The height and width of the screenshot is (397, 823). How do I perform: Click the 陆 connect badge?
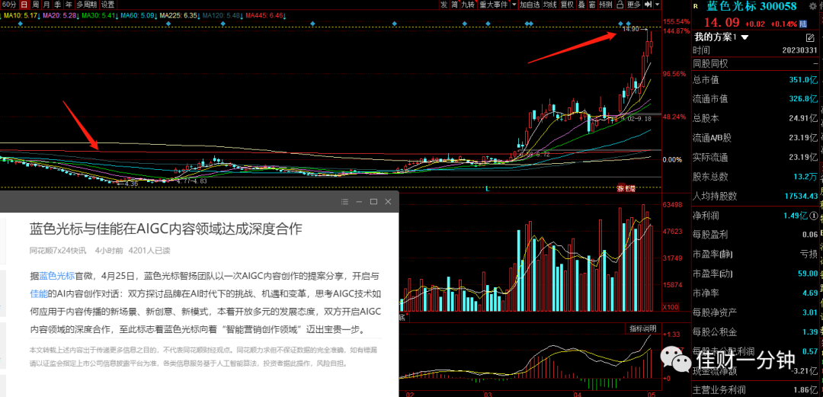click(802, 24)
